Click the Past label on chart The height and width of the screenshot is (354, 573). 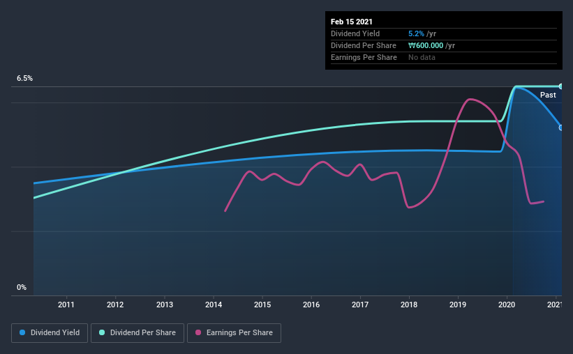point(548,95)
